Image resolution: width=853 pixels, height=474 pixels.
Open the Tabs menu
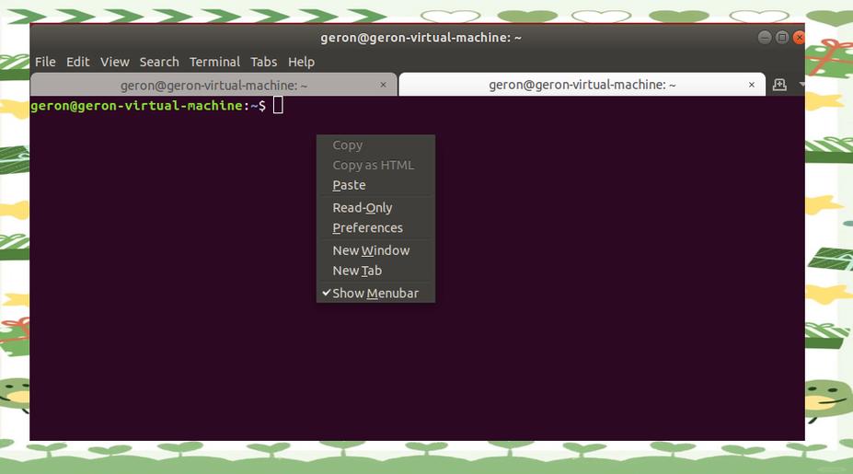[x=264, y=62]
